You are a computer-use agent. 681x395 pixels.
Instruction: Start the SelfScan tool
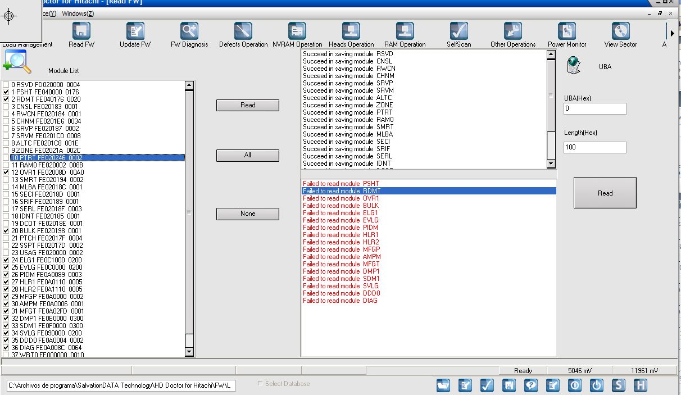(x=459, y=35)
